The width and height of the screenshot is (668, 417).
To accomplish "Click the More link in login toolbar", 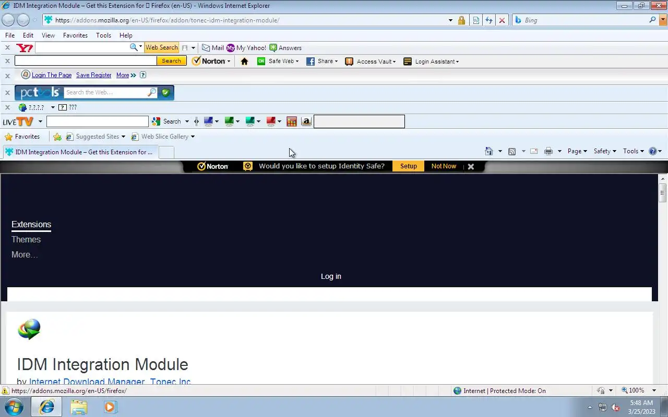I will click(x=123, y=75).
